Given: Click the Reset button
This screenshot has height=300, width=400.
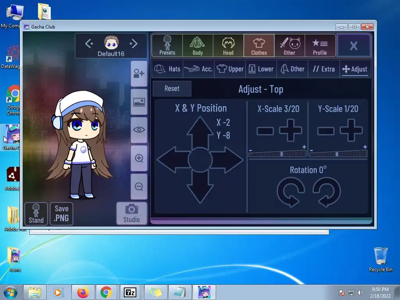Looking at the screenshot, I should 172,89.
